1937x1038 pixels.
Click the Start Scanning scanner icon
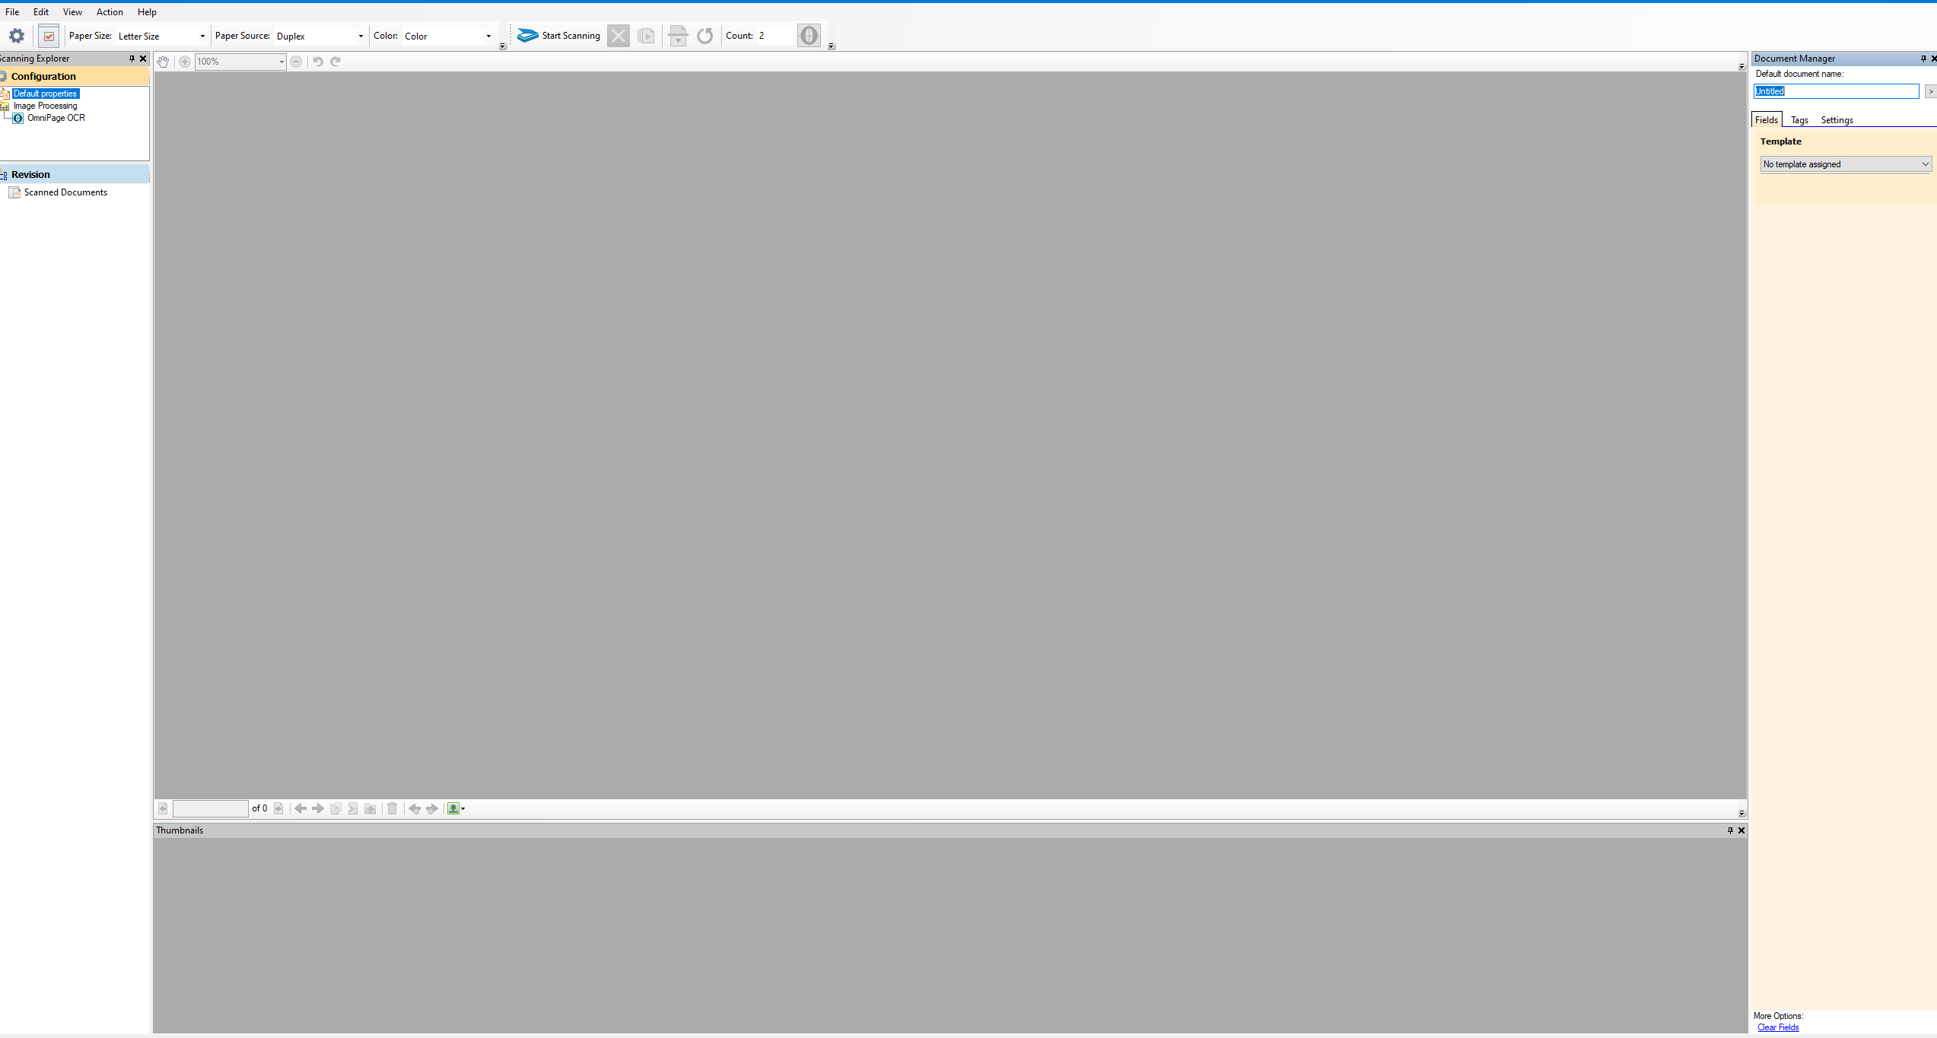[x=527, y=36]
